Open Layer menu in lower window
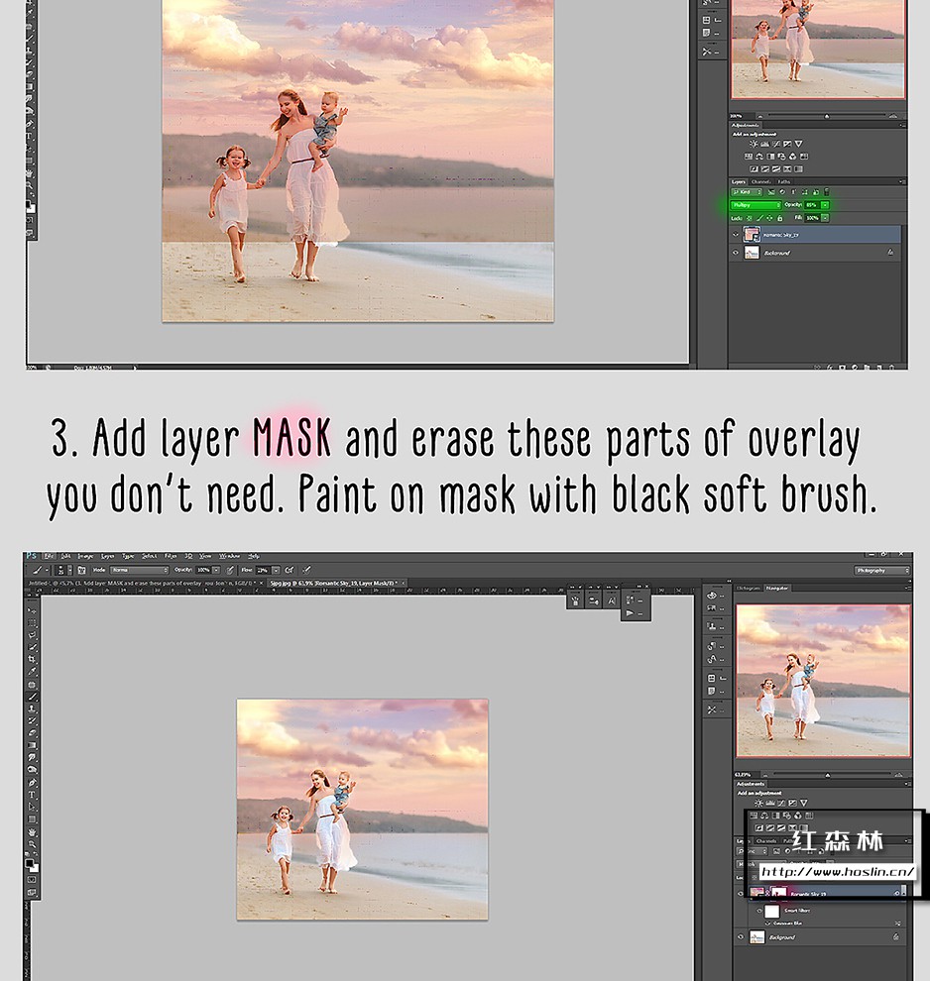The height and width of the screenshot is (981, 930). click(x=108, y=556)
